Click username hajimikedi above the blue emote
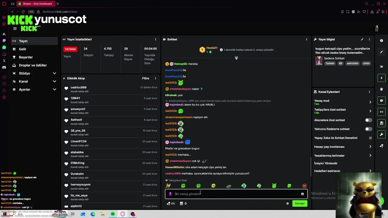Viewport: 388px width, 218px height. [x=176, y=142]
